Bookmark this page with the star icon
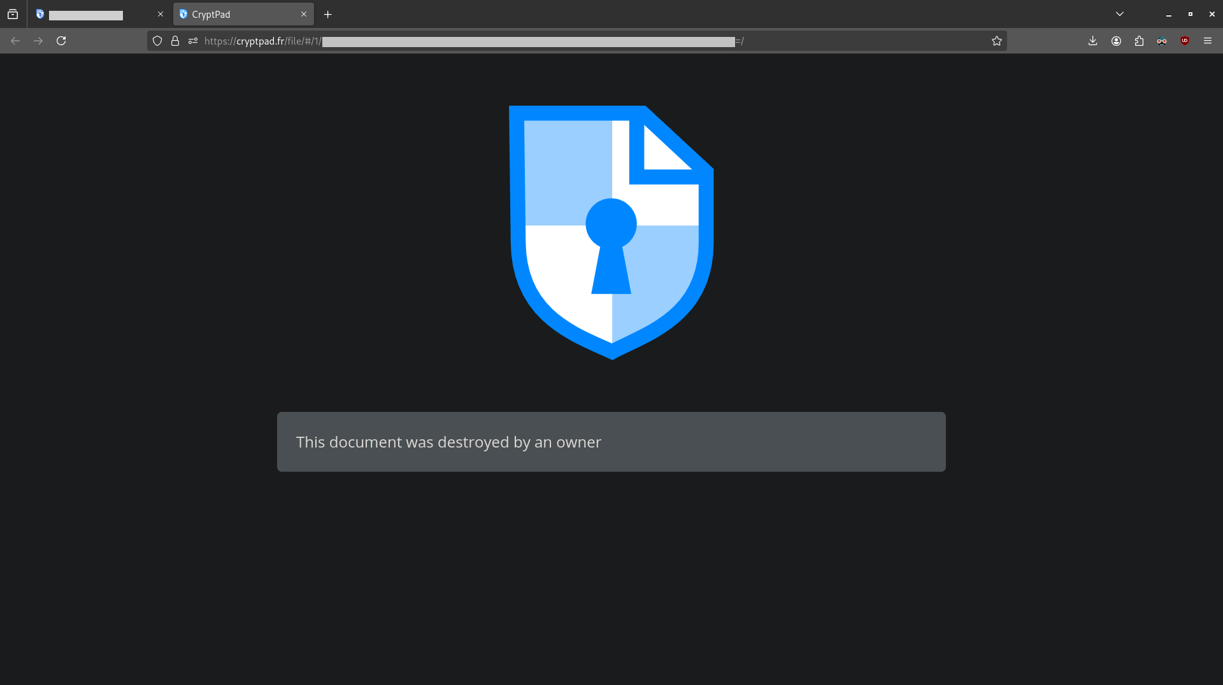Viewport: 1223px width, 685px height. [x=997, y=41]
